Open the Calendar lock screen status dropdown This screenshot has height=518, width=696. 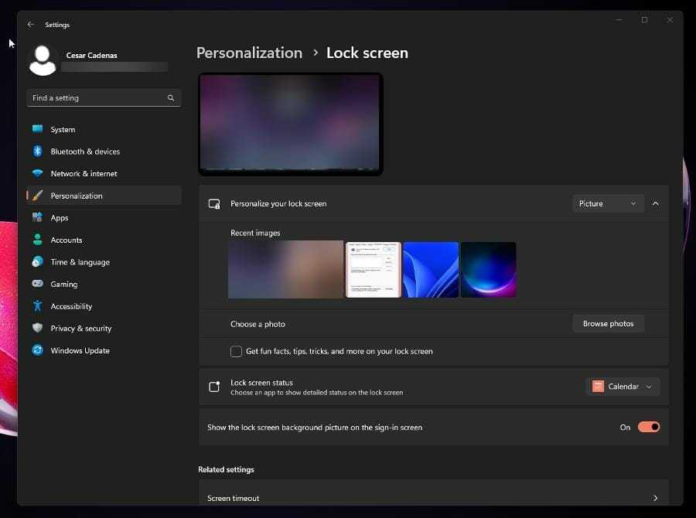click(x=623, y=386)
